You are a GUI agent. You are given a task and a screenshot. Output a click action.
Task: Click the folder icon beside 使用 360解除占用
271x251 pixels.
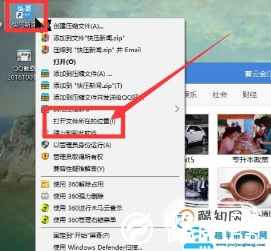(x=45, y=184)
